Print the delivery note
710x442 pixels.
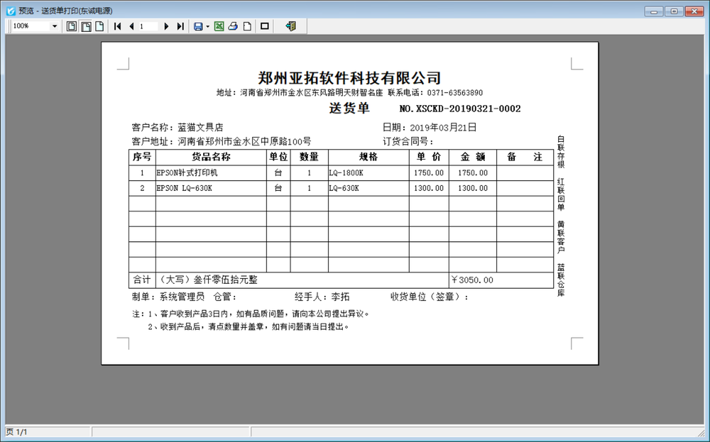point(233,26)
